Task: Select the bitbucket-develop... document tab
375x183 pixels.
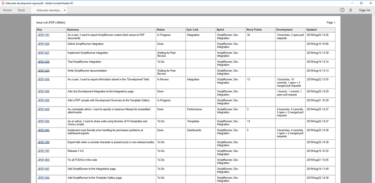Action: [x=49, y=10]
